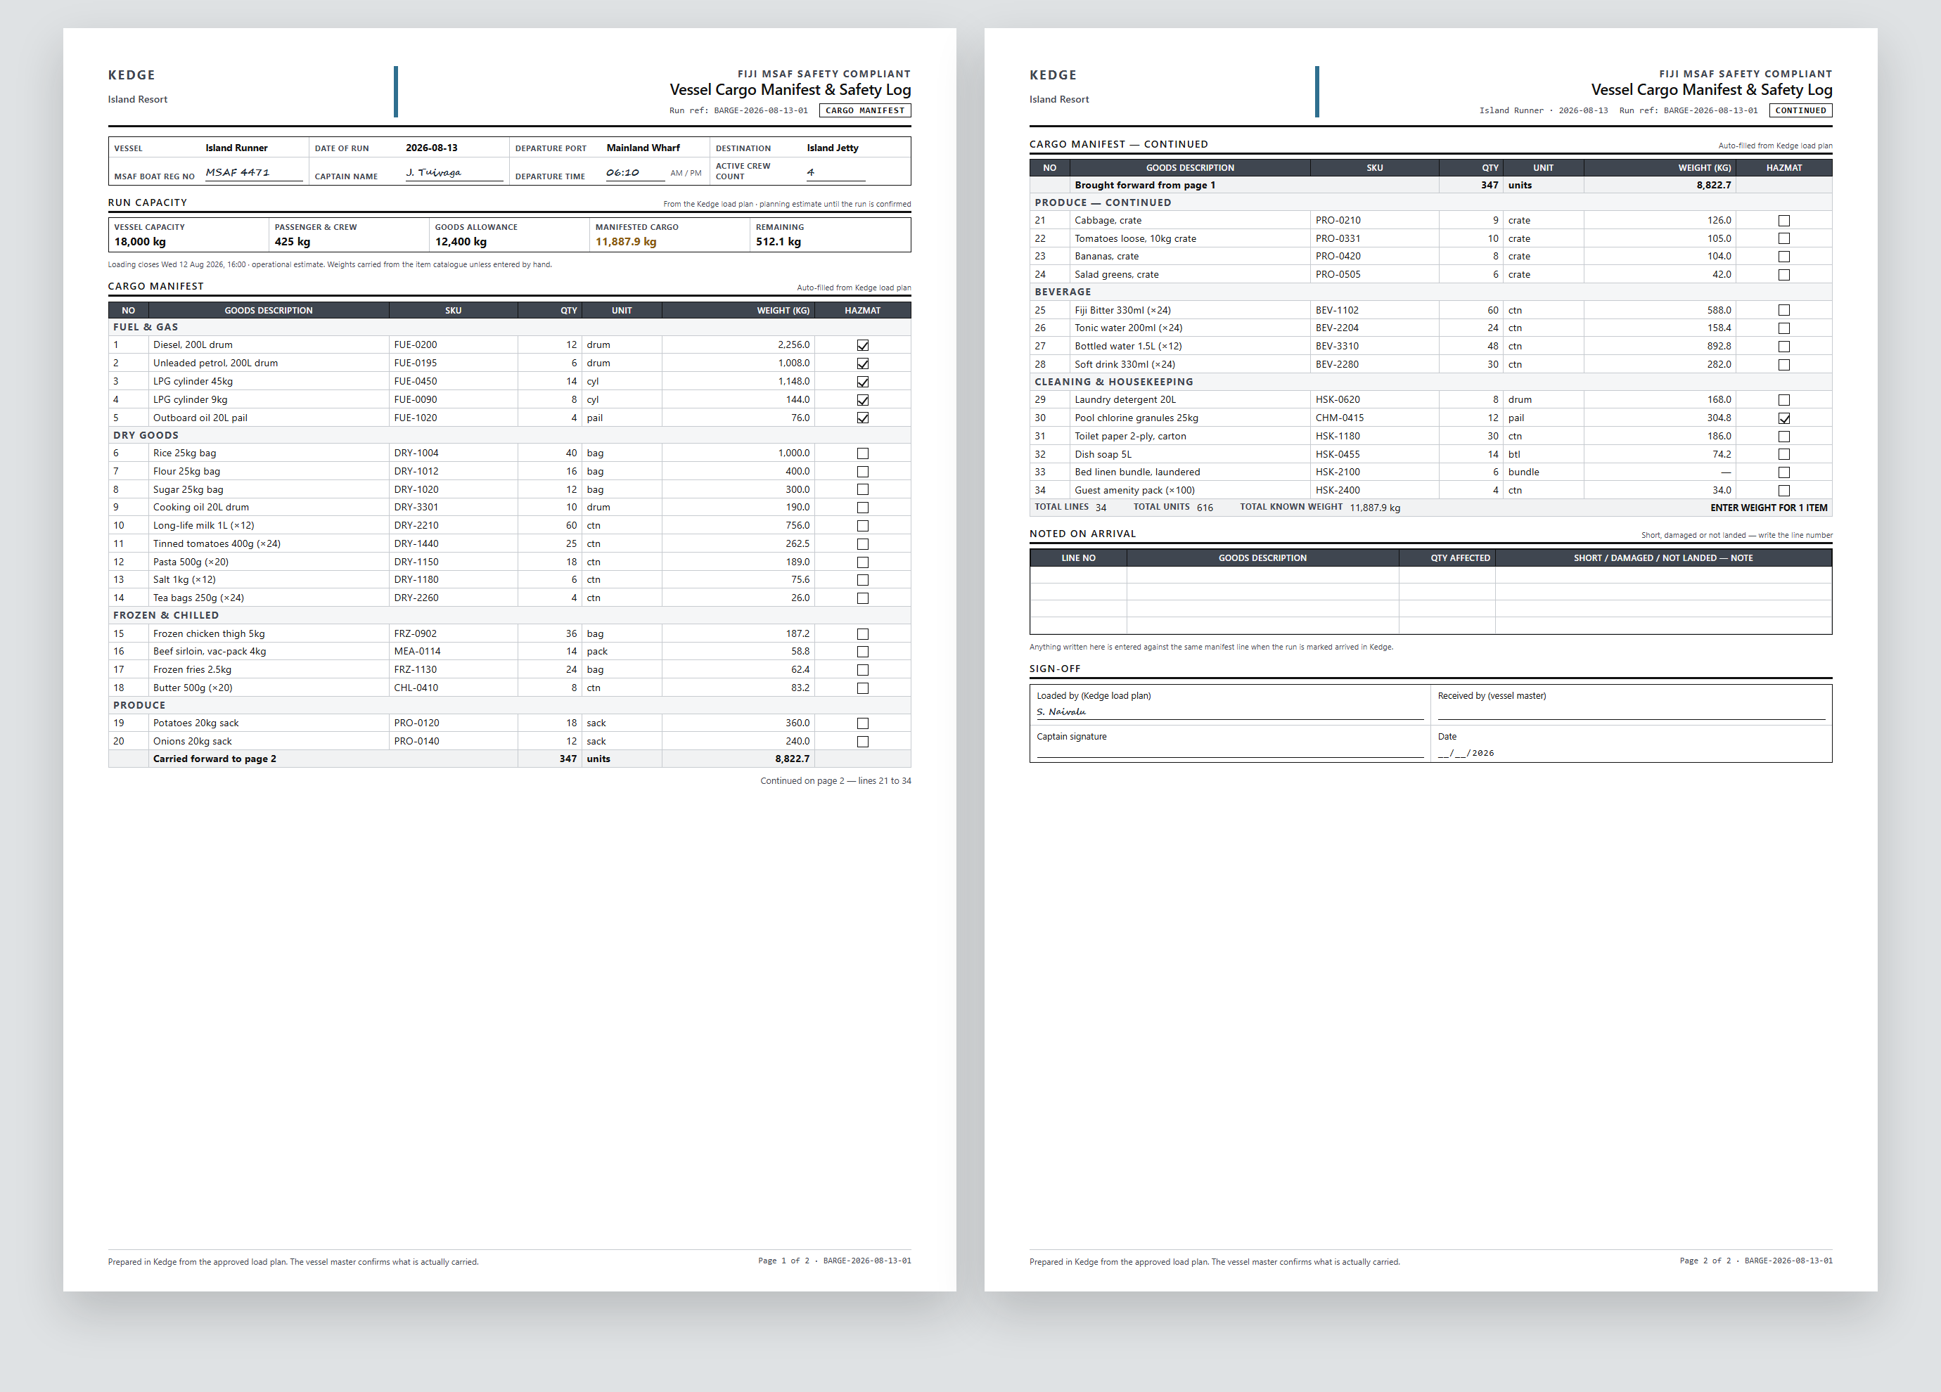This screenshot has width=1941, height=1392.
Task: Click the Continued on page 2 note
Action: coord(835,780)
